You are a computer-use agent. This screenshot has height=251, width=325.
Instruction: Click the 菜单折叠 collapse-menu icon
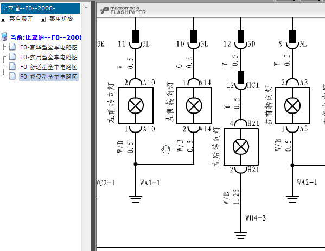(x=43, y=20)
